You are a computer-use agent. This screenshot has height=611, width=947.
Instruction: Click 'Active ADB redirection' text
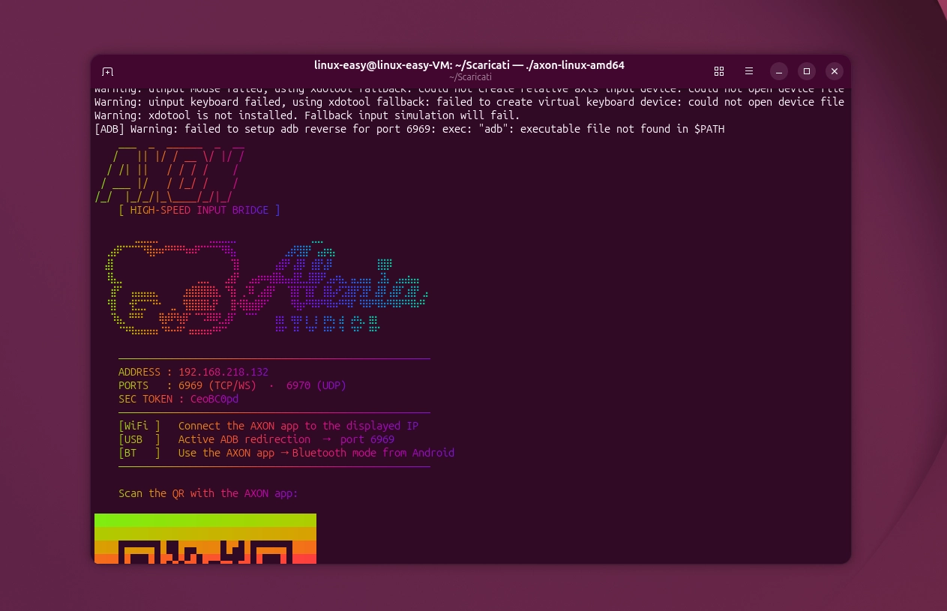pyautogui.click(x=244, y=439)
